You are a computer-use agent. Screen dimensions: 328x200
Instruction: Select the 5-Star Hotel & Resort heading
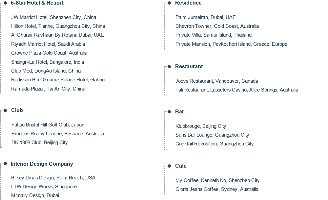37,3
